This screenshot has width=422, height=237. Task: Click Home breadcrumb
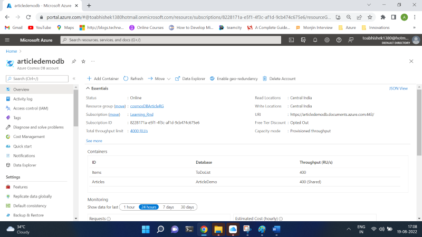11,51
